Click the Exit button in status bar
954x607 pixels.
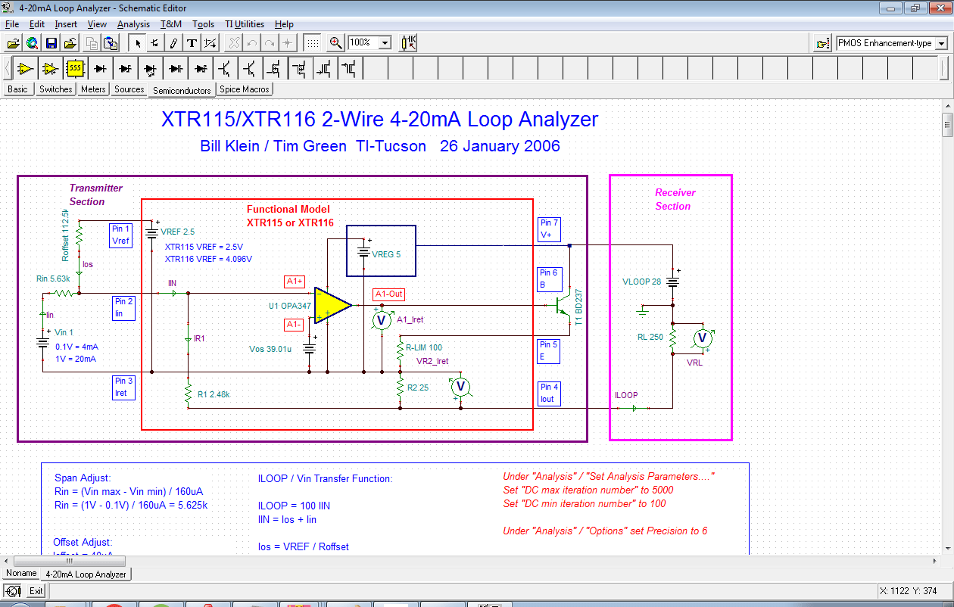[36, 591]
